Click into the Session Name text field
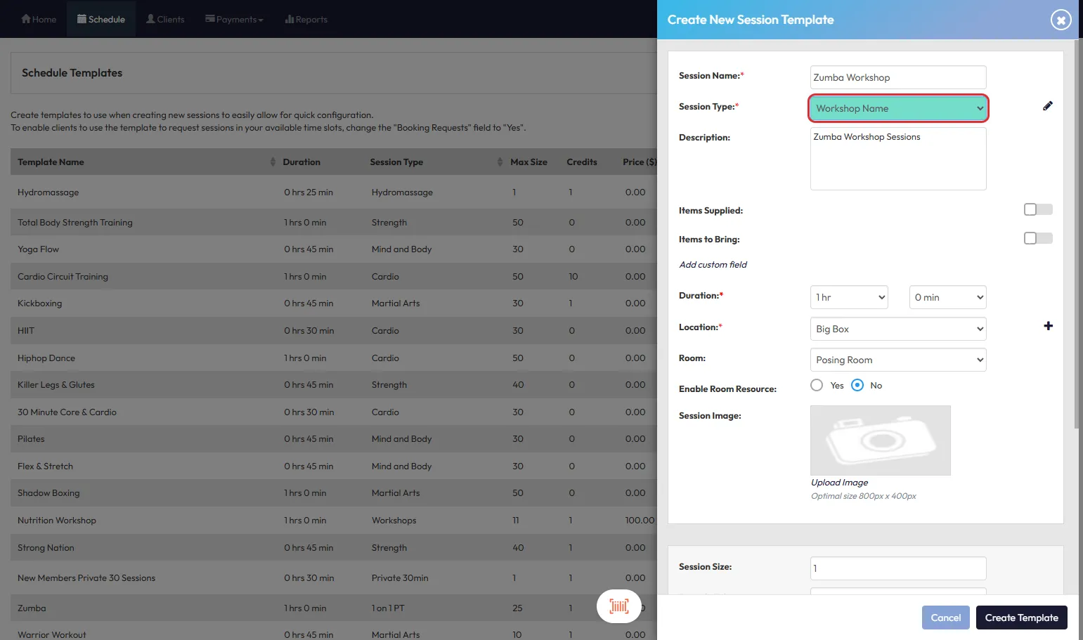This screenshot has width=1083, height=640. point(898,77)
